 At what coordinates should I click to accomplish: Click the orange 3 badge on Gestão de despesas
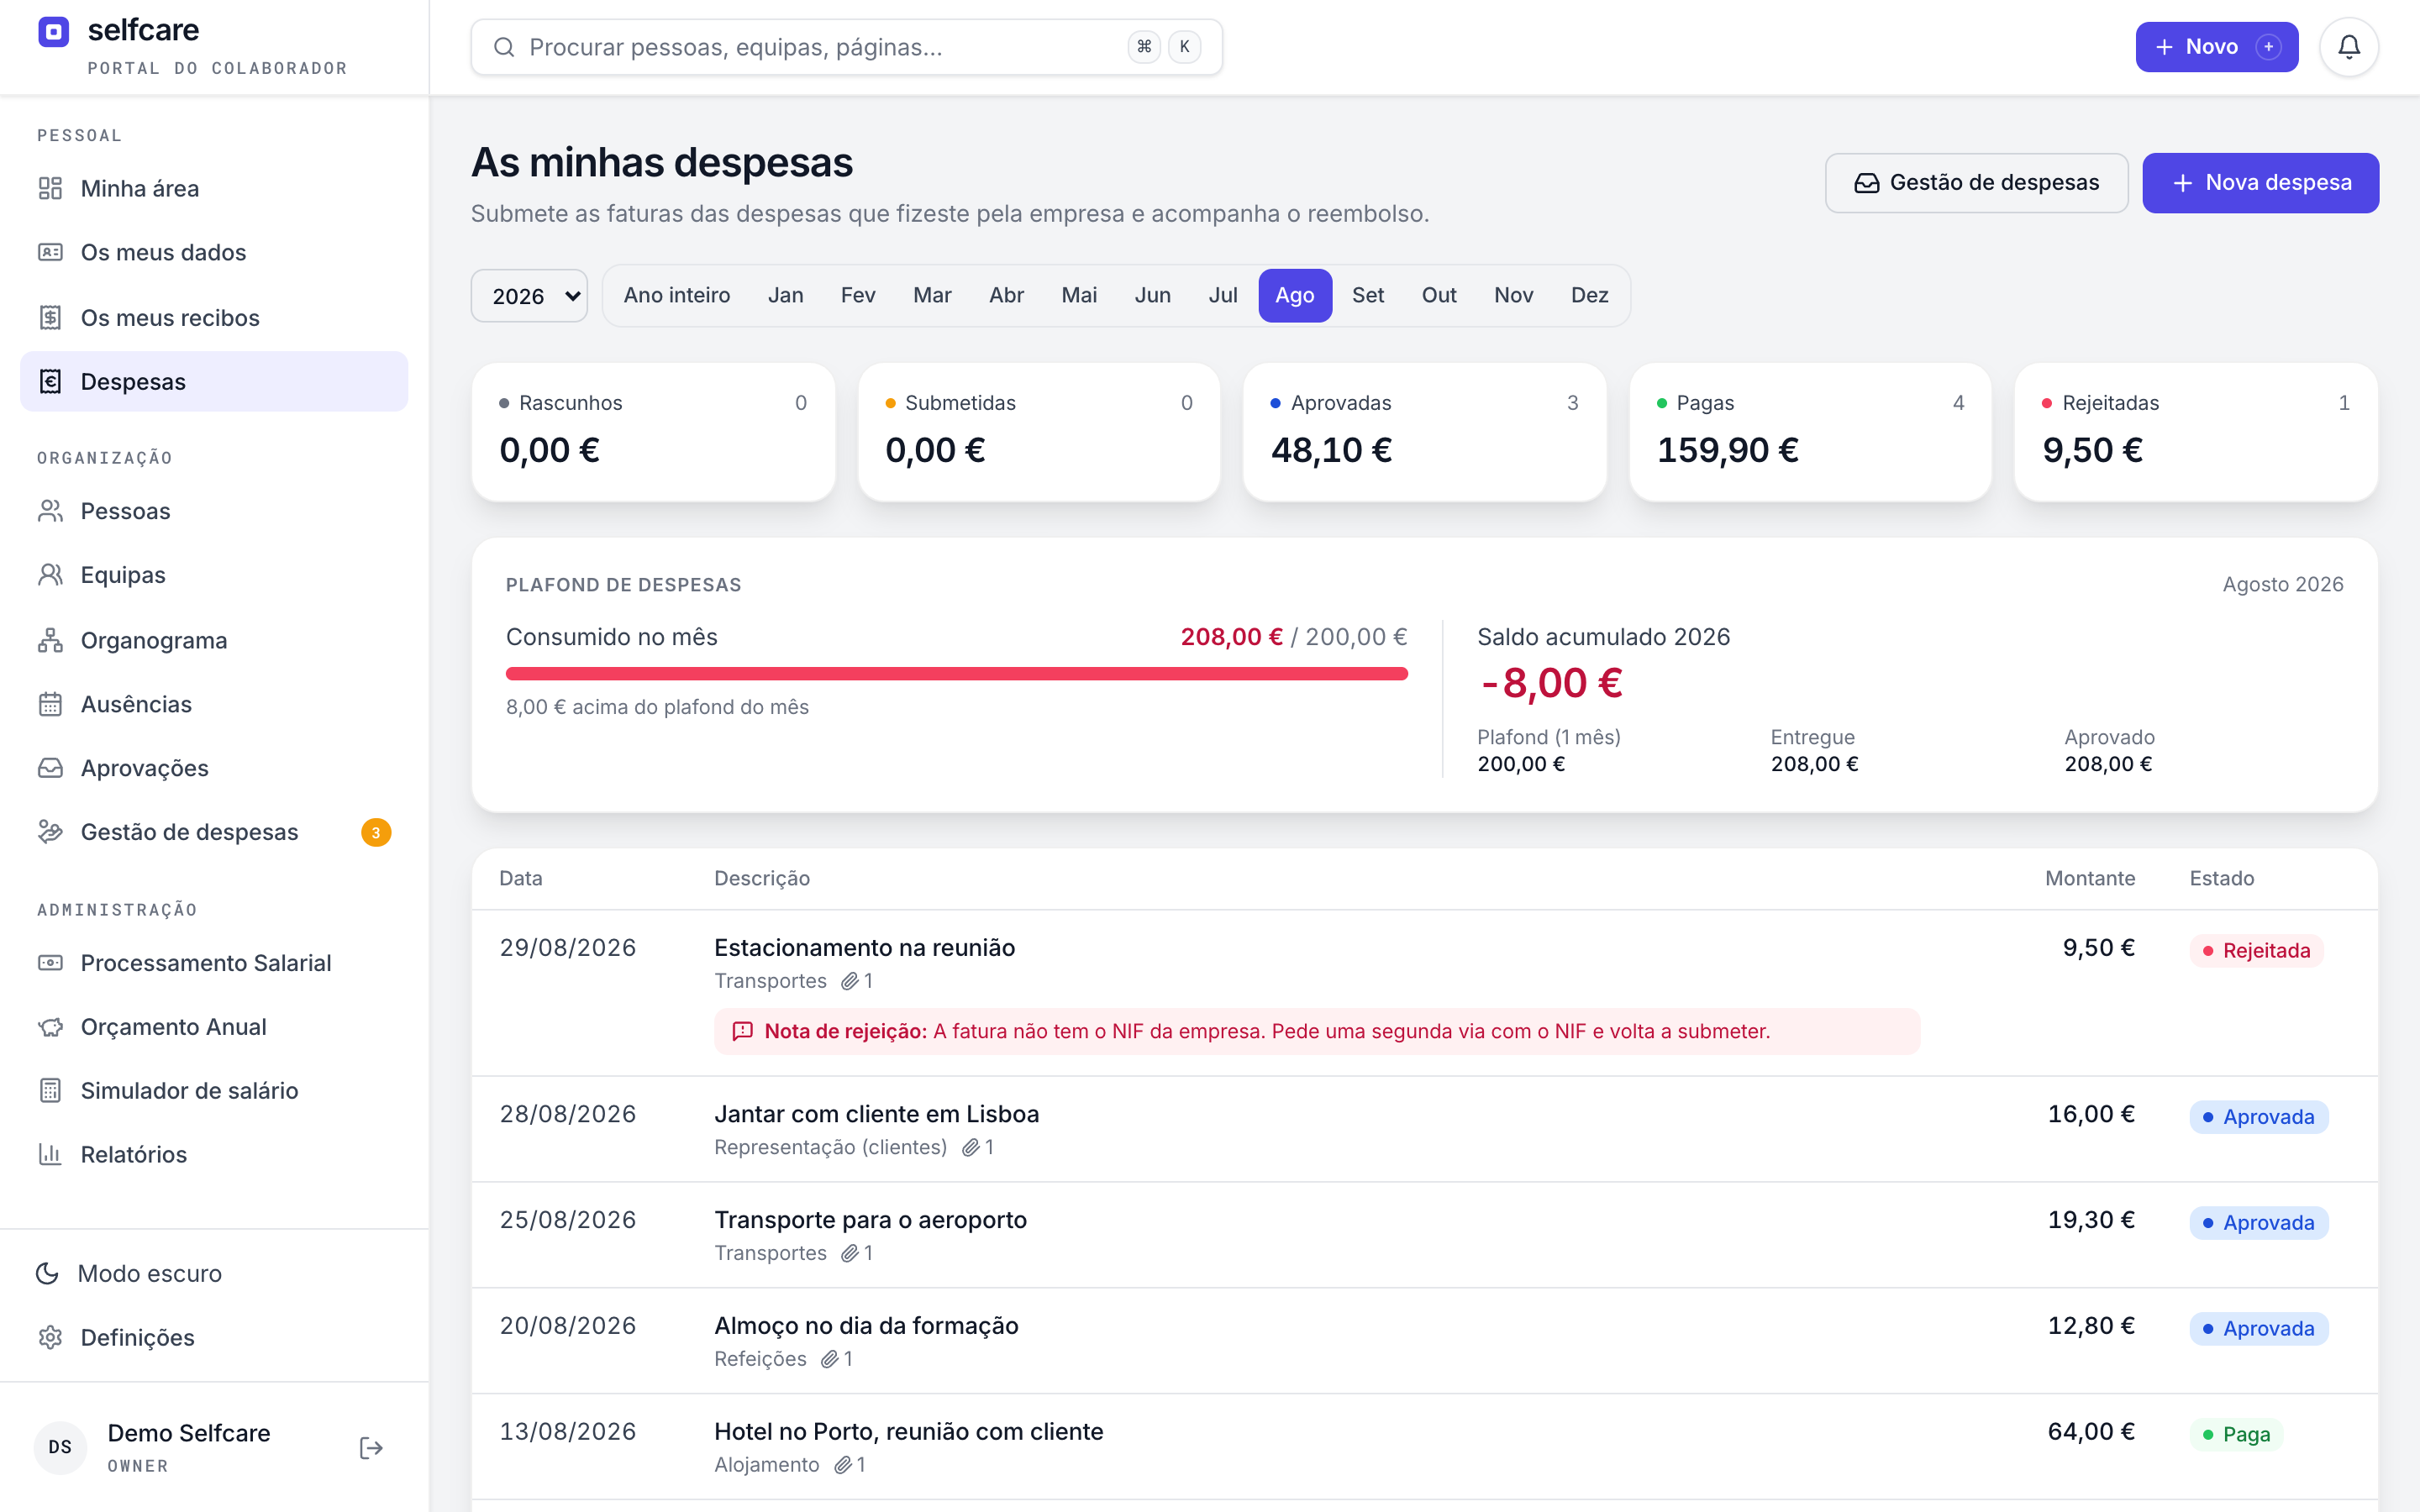(376, 832)
